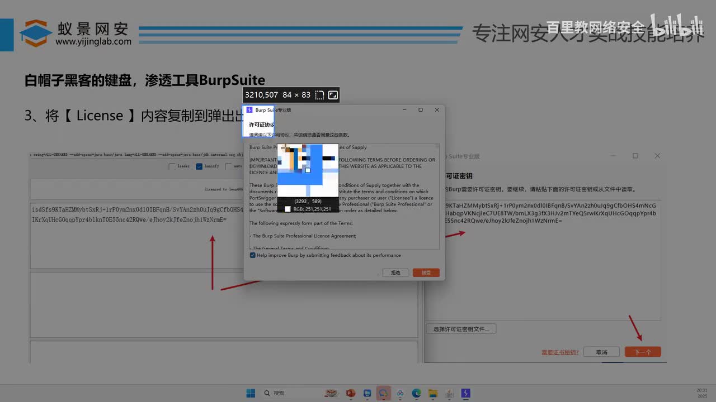Click the dashed-corner region icon in capture toolbar
The height and width of the screenshot is (402, 716).
click(320, 95)
